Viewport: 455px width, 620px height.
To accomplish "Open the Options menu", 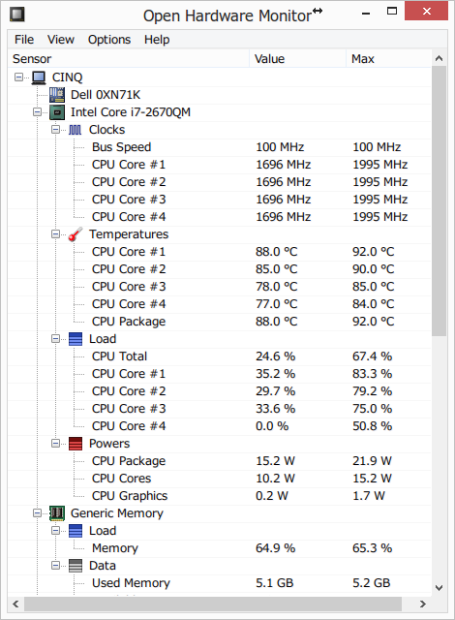I will pos(109,40).
